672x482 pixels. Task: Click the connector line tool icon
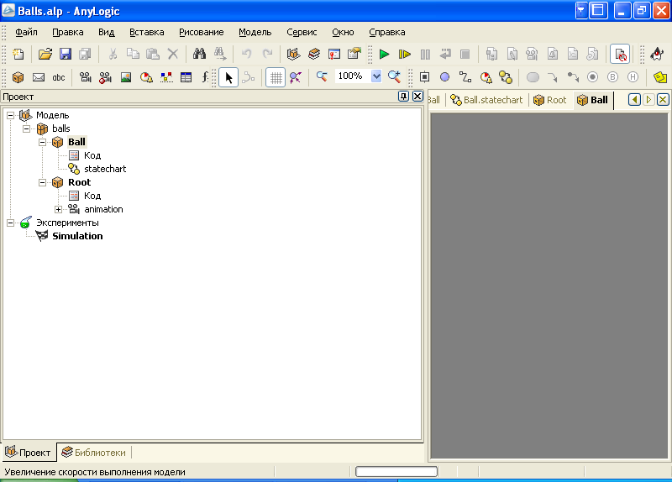465,77
